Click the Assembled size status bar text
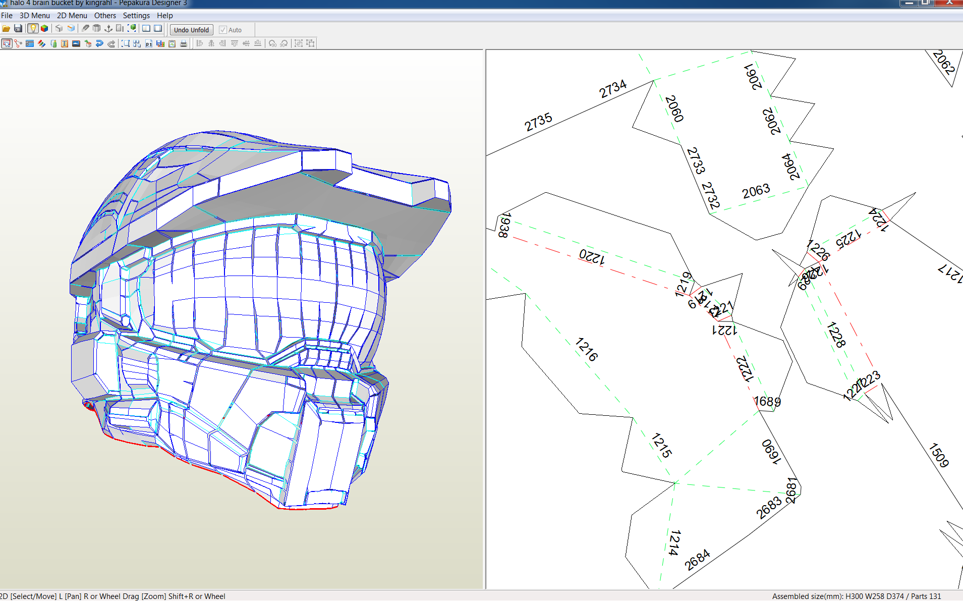Screen dimensions: 963x601 (857, 596)
